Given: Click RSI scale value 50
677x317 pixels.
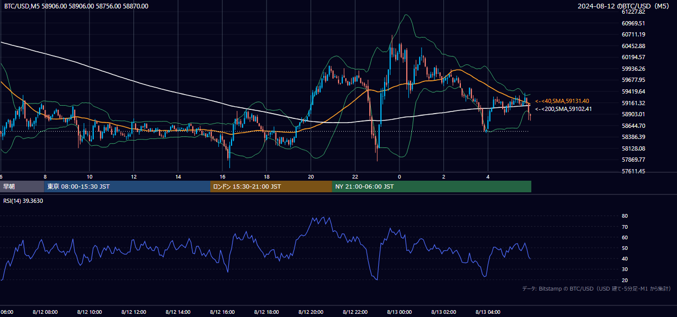Looking at the screenshot, I should click(x=625, y=248).
